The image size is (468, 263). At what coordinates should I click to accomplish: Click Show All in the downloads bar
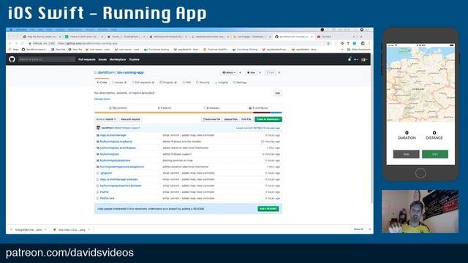point(358,229)
